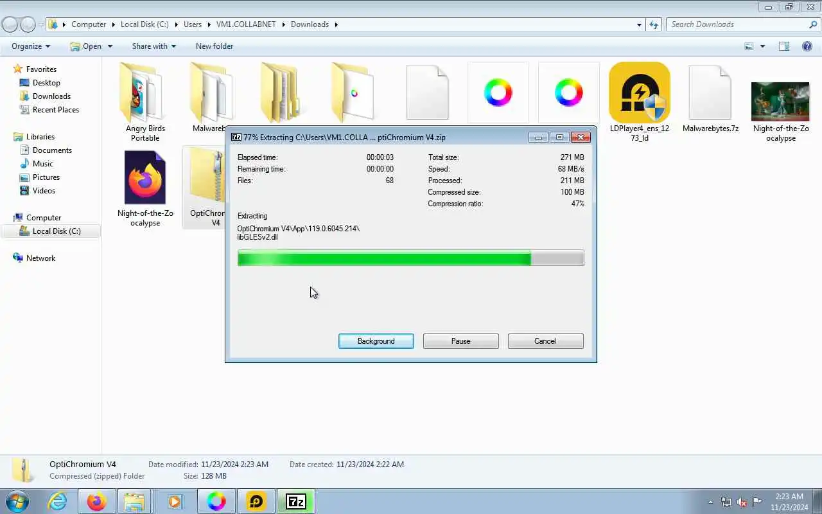Click Computer in the address breadcrumb
The height and width of the screenshot is (514, 822).
point(89,24)
